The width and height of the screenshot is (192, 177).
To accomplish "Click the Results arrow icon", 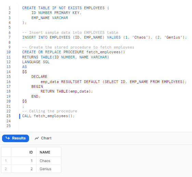I will (x=8, y=138).
